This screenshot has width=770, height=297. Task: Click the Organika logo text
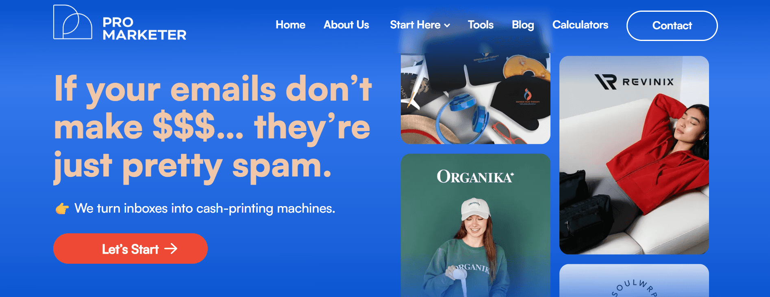[x=475, y=176]
